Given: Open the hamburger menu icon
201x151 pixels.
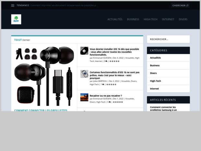Looking at the screenshot, I should click(13, 6).
